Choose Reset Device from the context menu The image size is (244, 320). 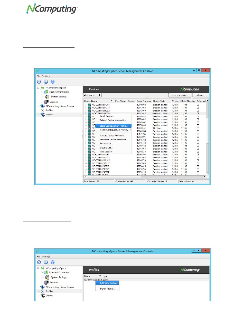(x=107, y=116)
